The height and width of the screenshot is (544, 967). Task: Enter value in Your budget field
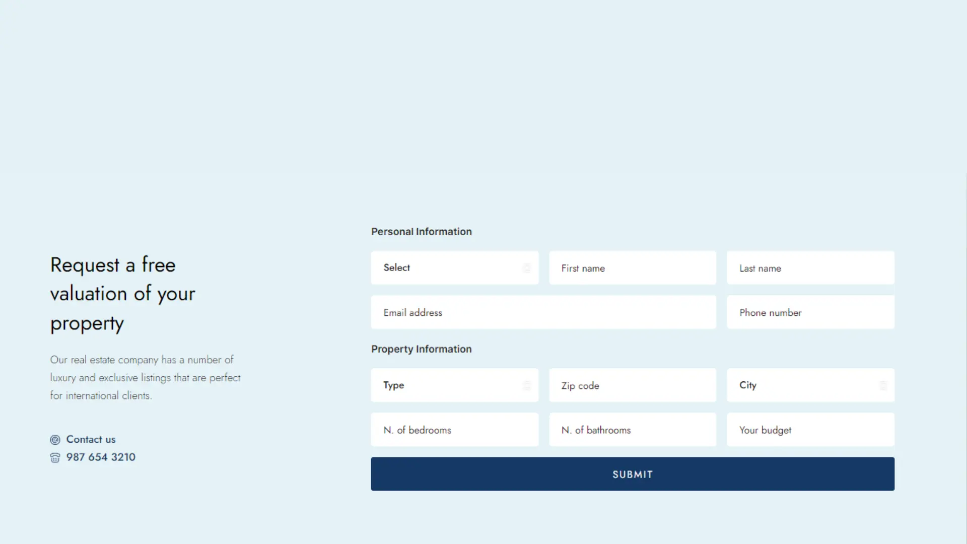click(x=810, y=429)
